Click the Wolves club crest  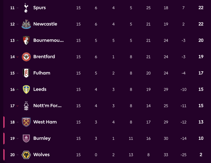pyautogui.click(x=26, y=155)
